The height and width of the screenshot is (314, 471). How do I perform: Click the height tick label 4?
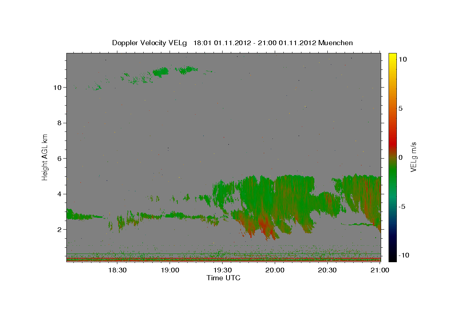click(59, 194)
